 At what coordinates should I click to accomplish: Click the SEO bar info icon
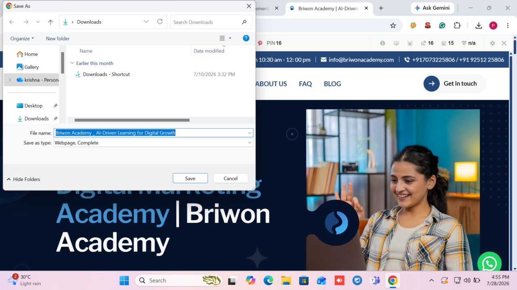click(x=382, y=43)
